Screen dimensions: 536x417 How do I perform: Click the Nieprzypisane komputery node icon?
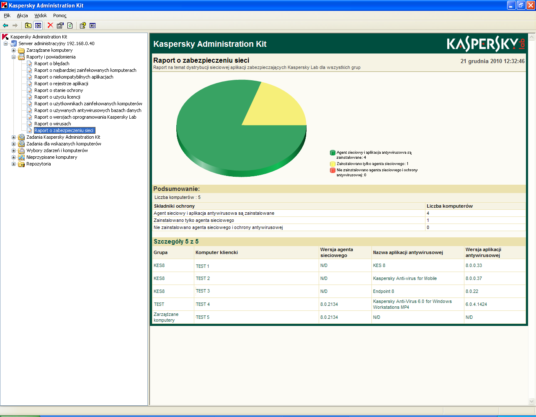point(21,157)
